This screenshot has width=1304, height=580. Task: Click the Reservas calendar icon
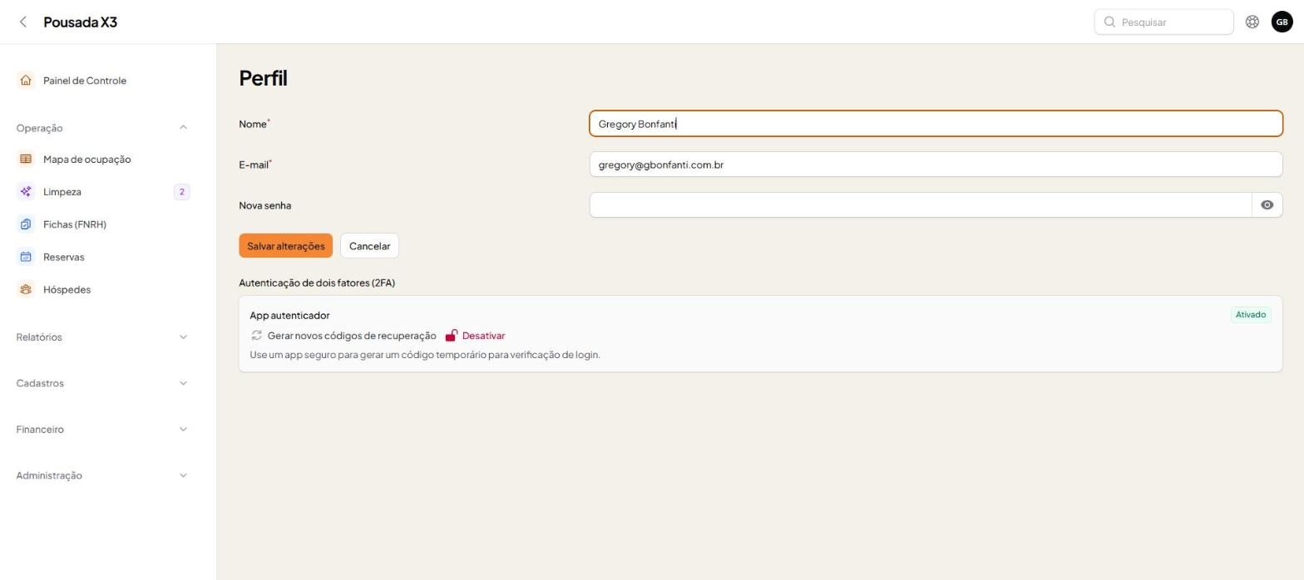(26, 257)
